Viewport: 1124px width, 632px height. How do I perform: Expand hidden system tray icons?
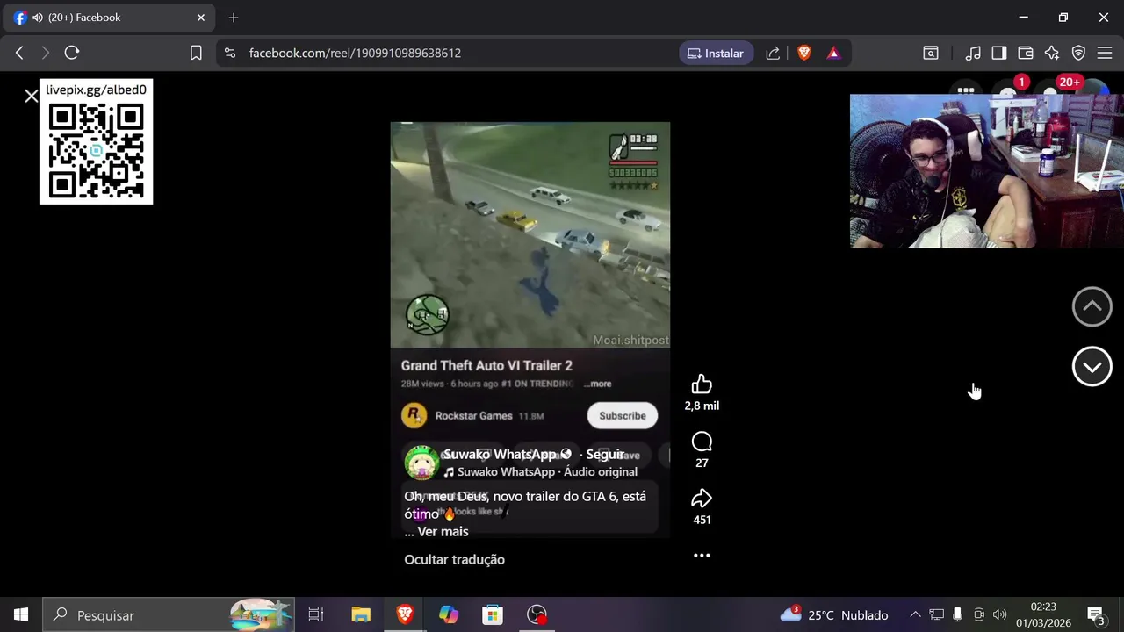click(x=915, y=615)
